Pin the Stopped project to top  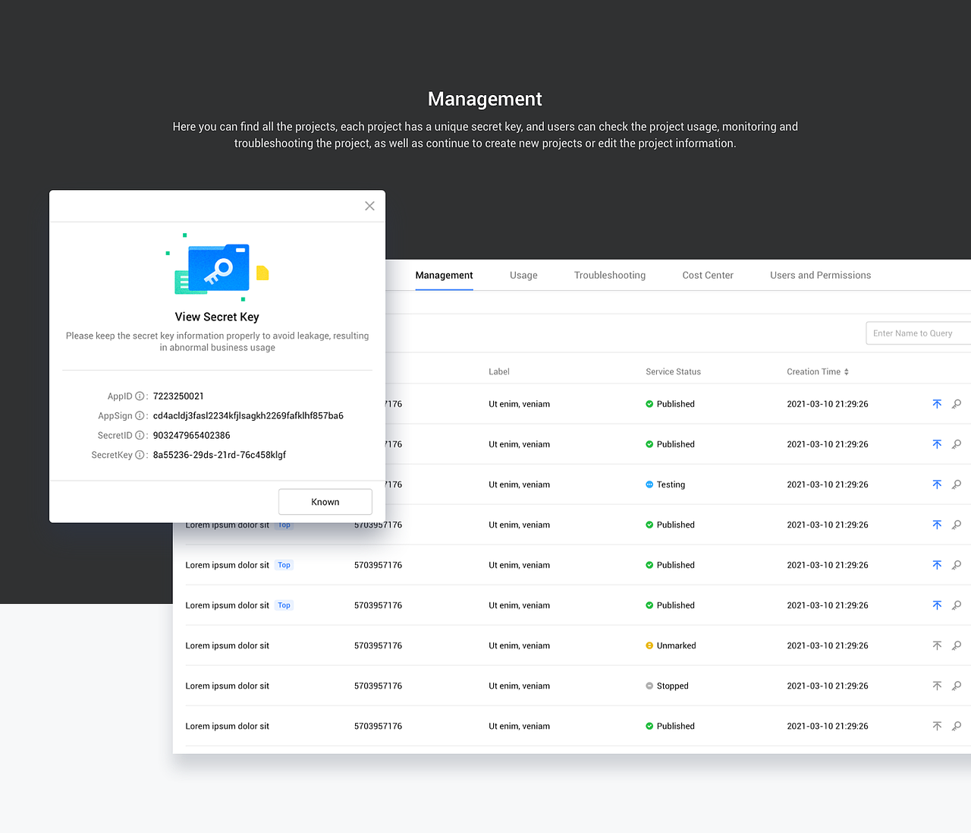[x=937, y=686]
